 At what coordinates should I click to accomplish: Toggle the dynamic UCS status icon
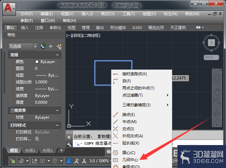(34, 161)
